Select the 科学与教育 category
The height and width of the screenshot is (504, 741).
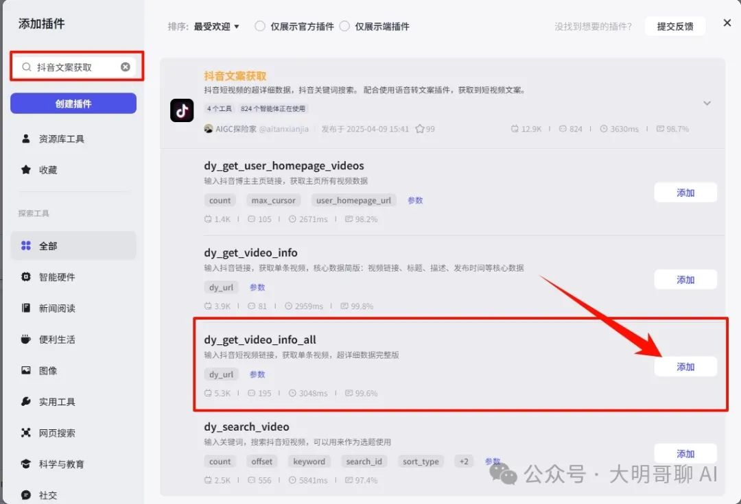point(73,464)
